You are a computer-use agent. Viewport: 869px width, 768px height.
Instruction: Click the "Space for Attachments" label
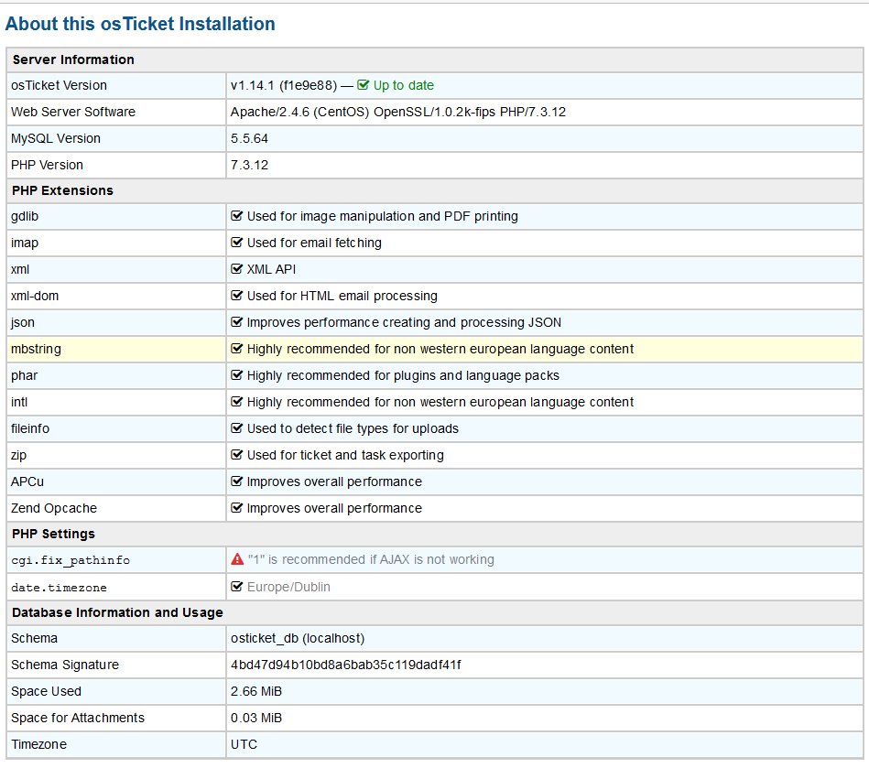coord(78,719)
